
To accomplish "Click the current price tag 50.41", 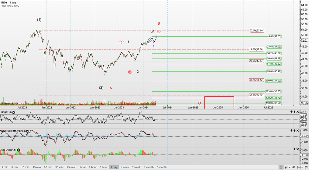I will [x=304, y=40].
